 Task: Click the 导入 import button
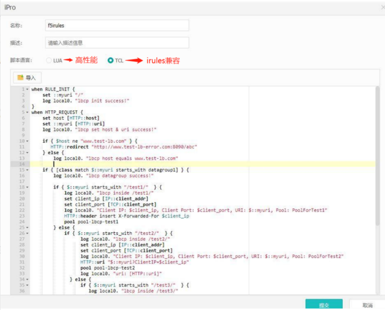coord(27,78)
